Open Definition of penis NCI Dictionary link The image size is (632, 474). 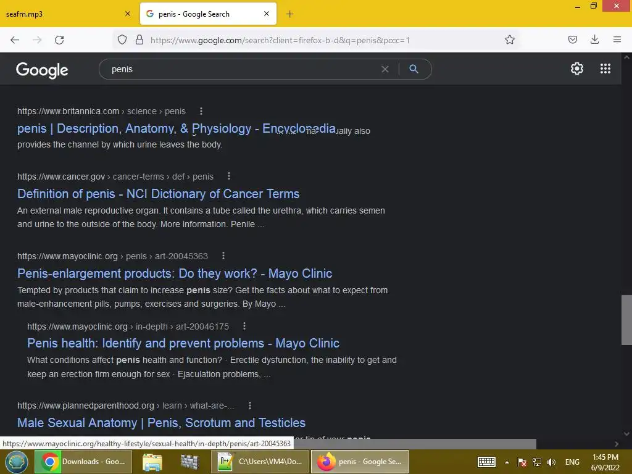(159, 194)
